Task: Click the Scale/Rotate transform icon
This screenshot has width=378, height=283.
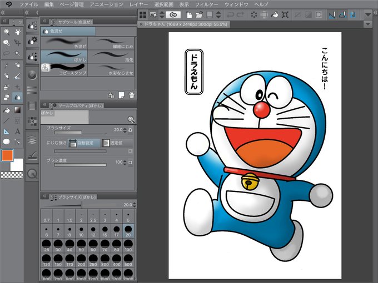Action: coord(285,15)
